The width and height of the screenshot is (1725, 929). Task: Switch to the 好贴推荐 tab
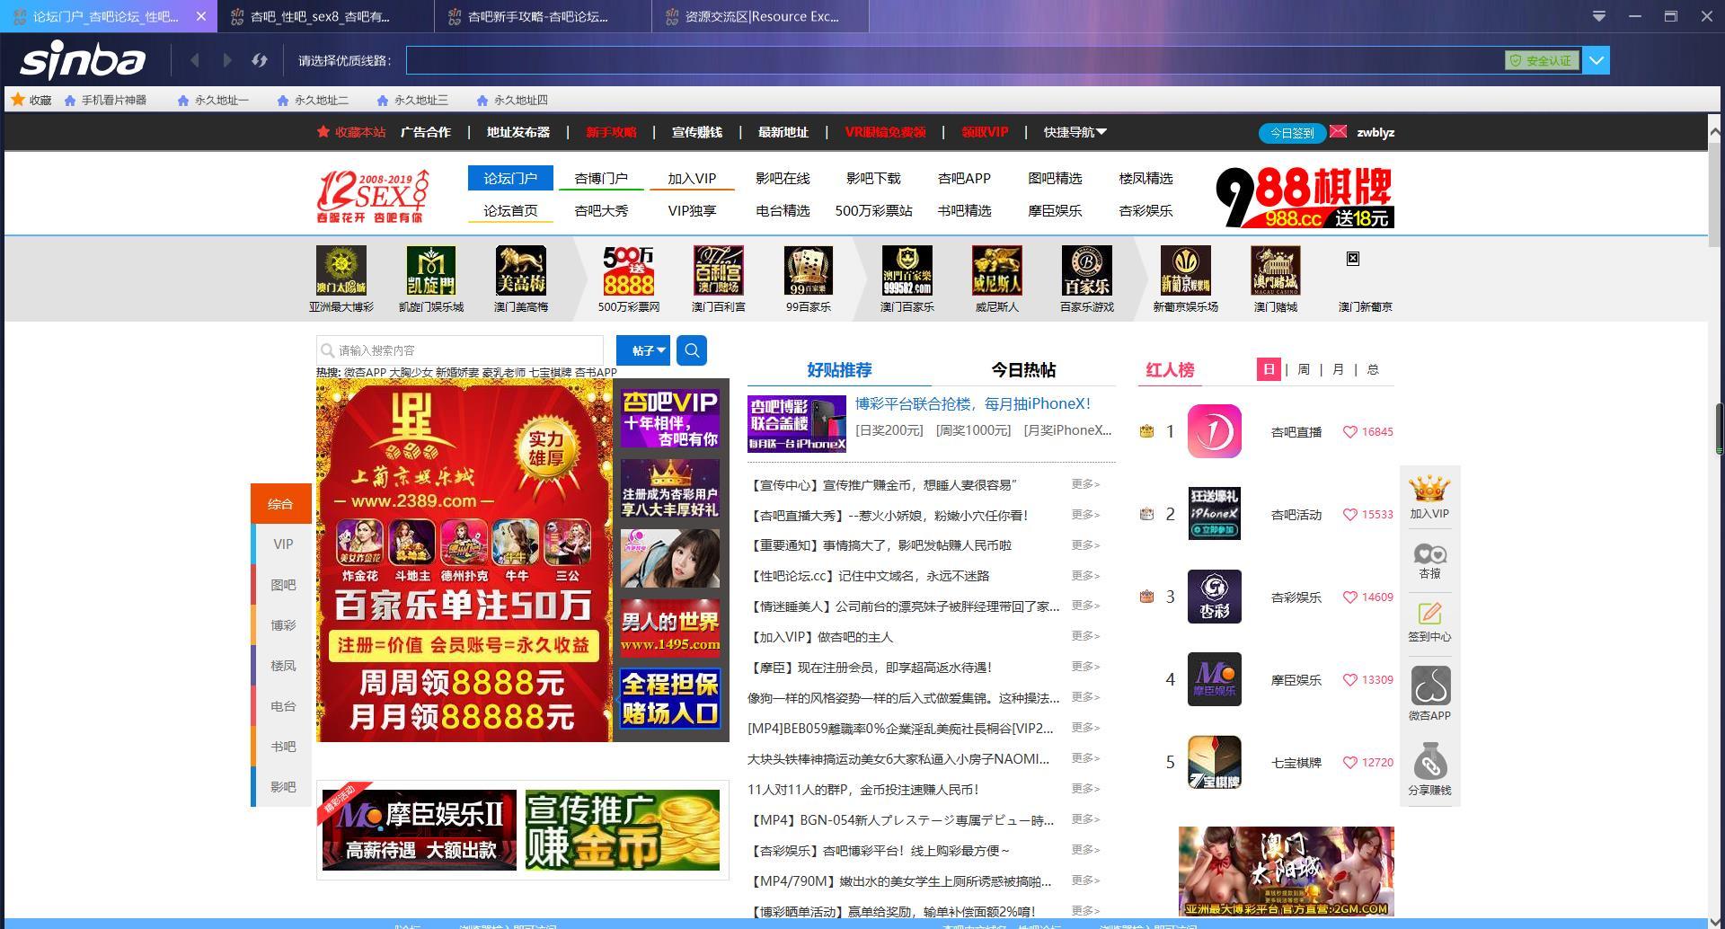(x=839, y=370)
